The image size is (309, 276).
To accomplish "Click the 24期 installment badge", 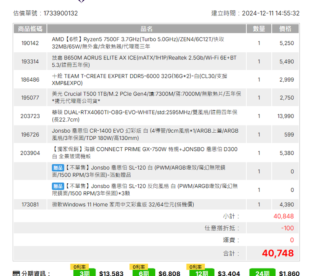I will 262,273.
